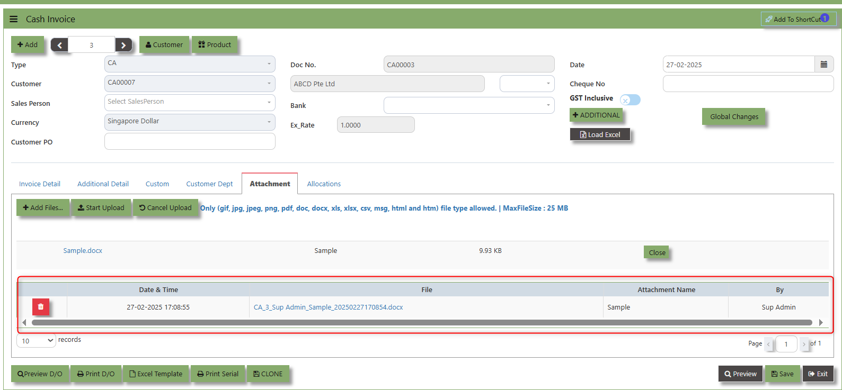Click the Add button
This screenshot has height=390, width=842.
[28, 44]
